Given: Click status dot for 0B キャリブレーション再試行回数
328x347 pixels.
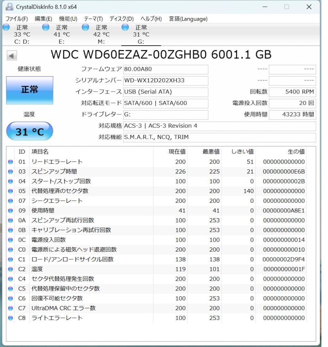Looking at the screenshot, I should (x=10, y=230).
